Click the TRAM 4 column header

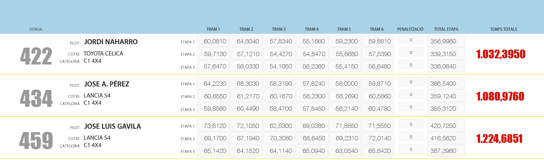coord(312,29)
